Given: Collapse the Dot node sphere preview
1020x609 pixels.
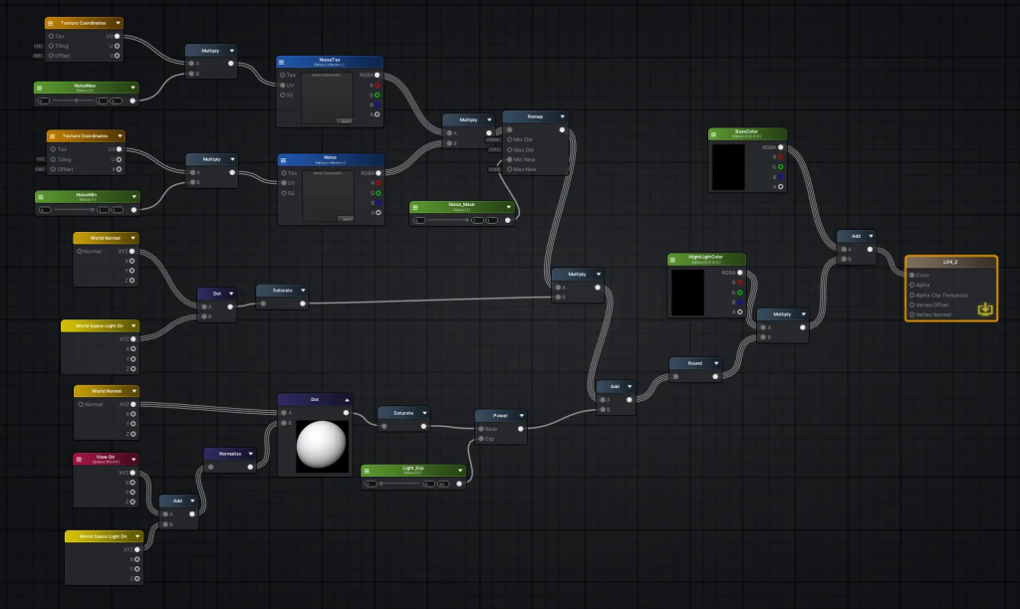Looking at the screenshot, I should point(346,399).
